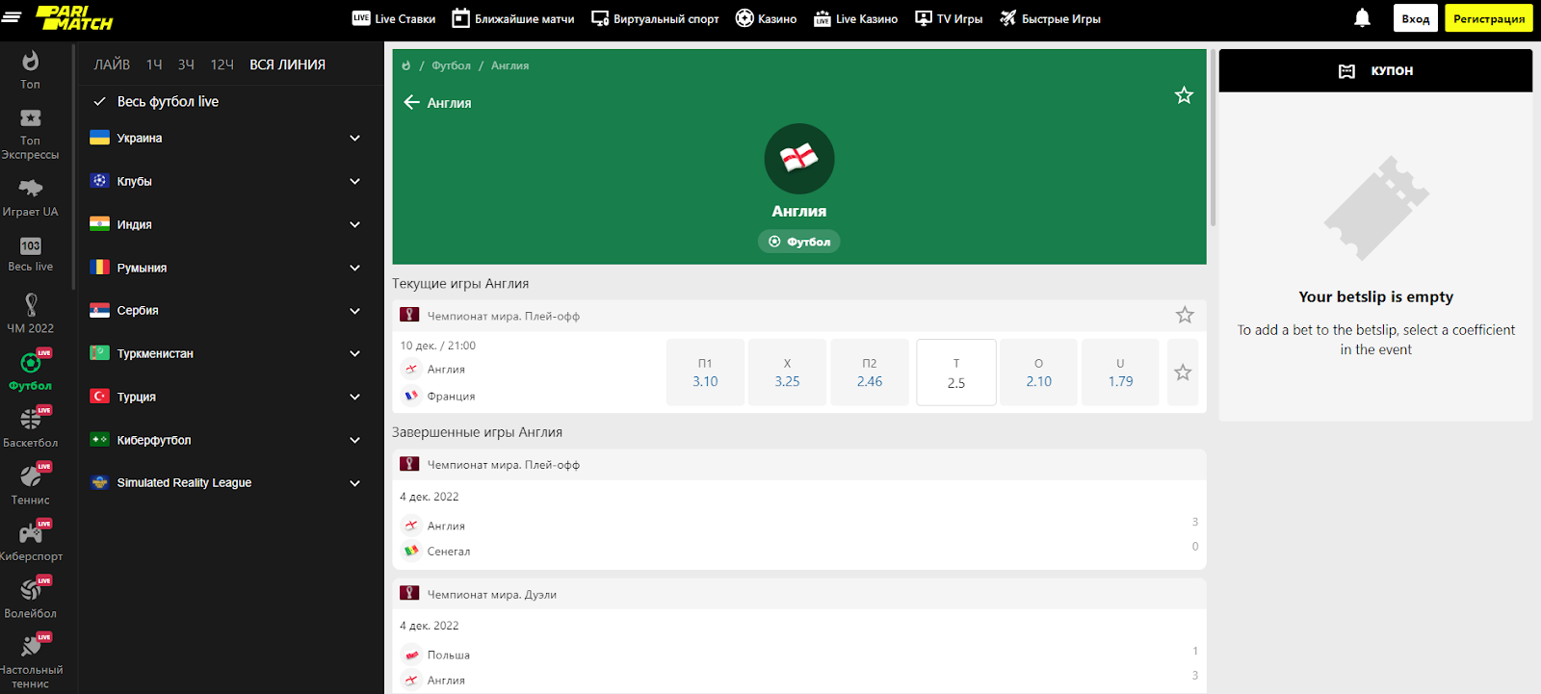Open Ближайшие матчи menu
The image size is (1541, 694).
click(x=513, y=18)
